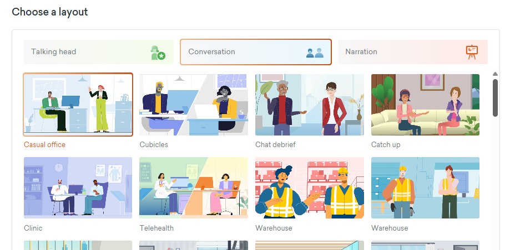Screen dimensions: 515x250
Task: Click the Telehealth caption text
Action: 156,228
